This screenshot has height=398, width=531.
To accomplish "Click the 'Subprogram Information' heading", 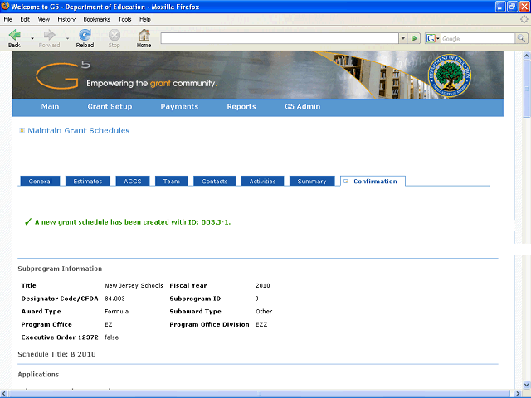I will click(60, 269).
